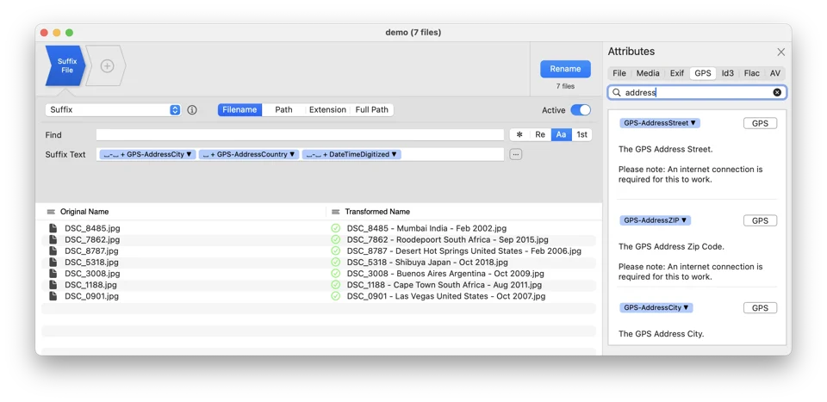Select the Suffix File action step
The width and height of the screenshot is (827, 402).
coord(65,66)
